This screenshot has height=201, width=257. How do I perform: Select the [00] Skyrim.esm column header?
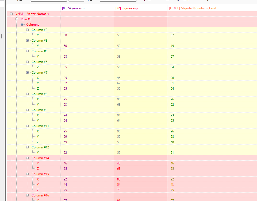click(x=87, y=8)
